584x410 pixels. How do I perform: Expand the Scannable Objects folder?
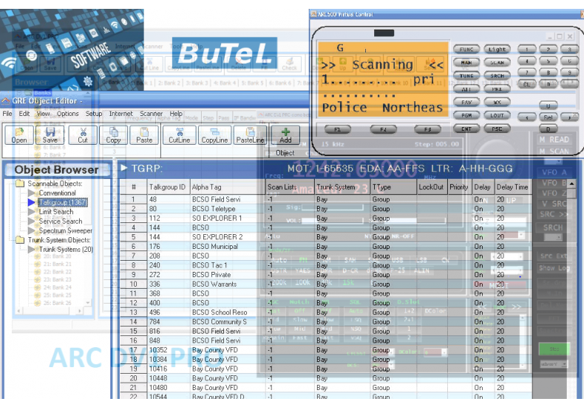point(20,183)
